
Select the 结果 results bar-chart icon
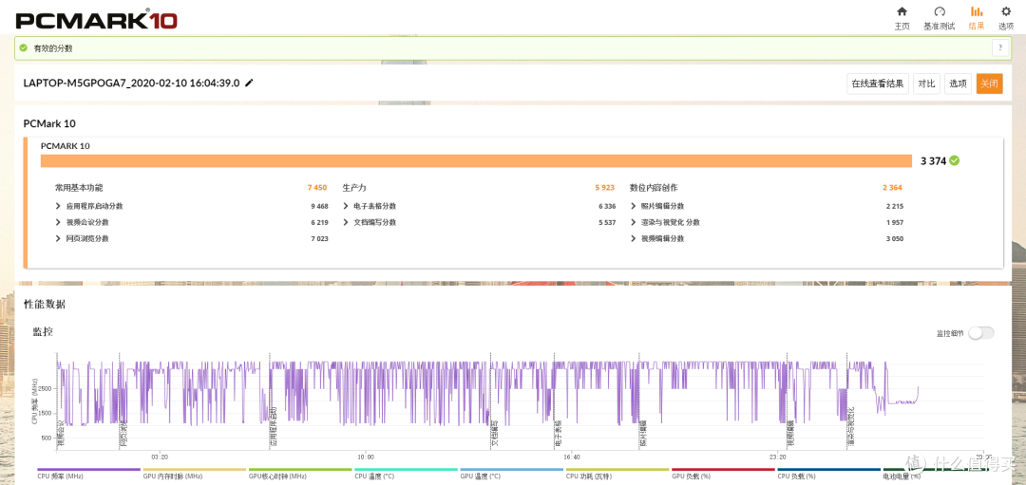pyautogui.click(x=977, y=11)
